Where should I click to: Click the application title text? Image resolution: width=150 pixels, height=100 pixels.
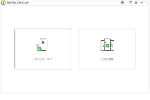tap(18, 2)
